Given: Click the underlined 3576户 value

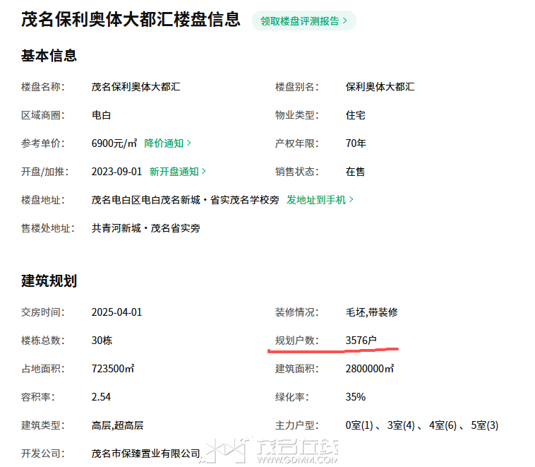Looking at the screenshot, I should click(x=361, y=341).
